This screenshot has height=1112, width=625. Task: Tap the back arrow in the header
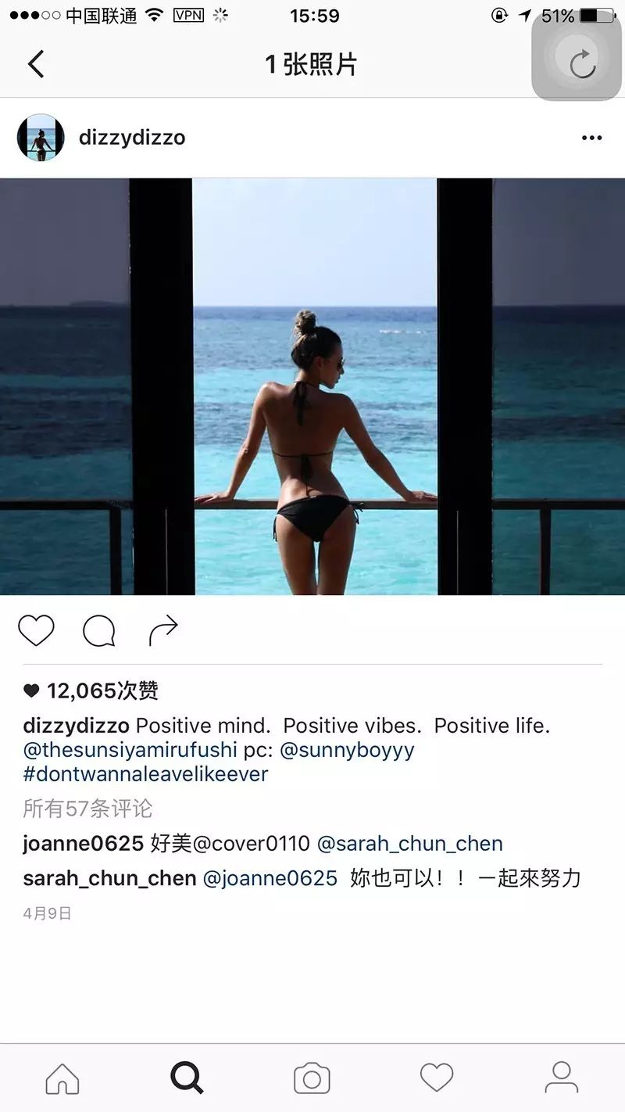point(36,63)
